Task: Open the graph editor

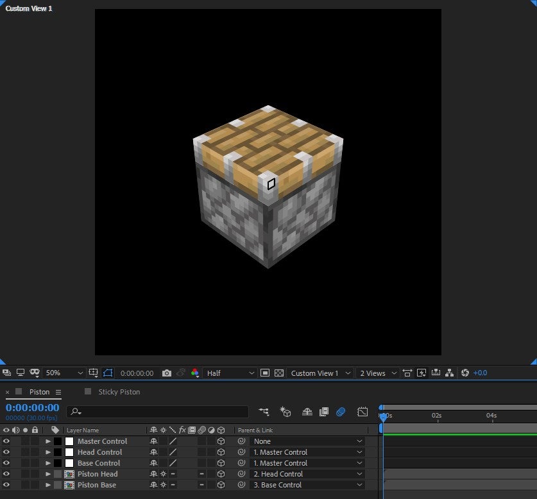Action: (x=362, y=412)
